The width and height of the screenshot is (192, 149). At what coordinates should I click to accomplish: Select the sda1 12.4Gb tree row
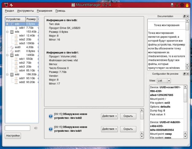(22, 35)
